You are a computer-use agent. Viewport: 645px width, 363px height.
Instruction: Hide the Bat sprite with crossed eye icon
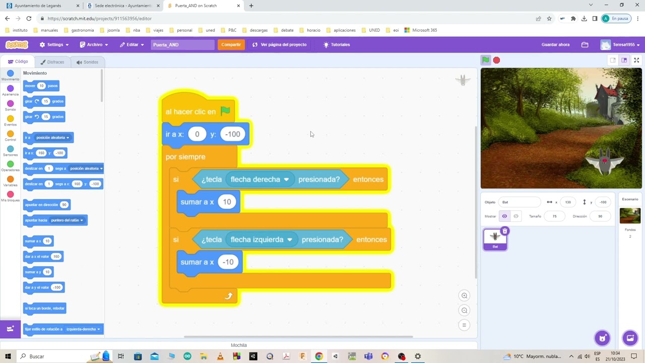point(515,216)
